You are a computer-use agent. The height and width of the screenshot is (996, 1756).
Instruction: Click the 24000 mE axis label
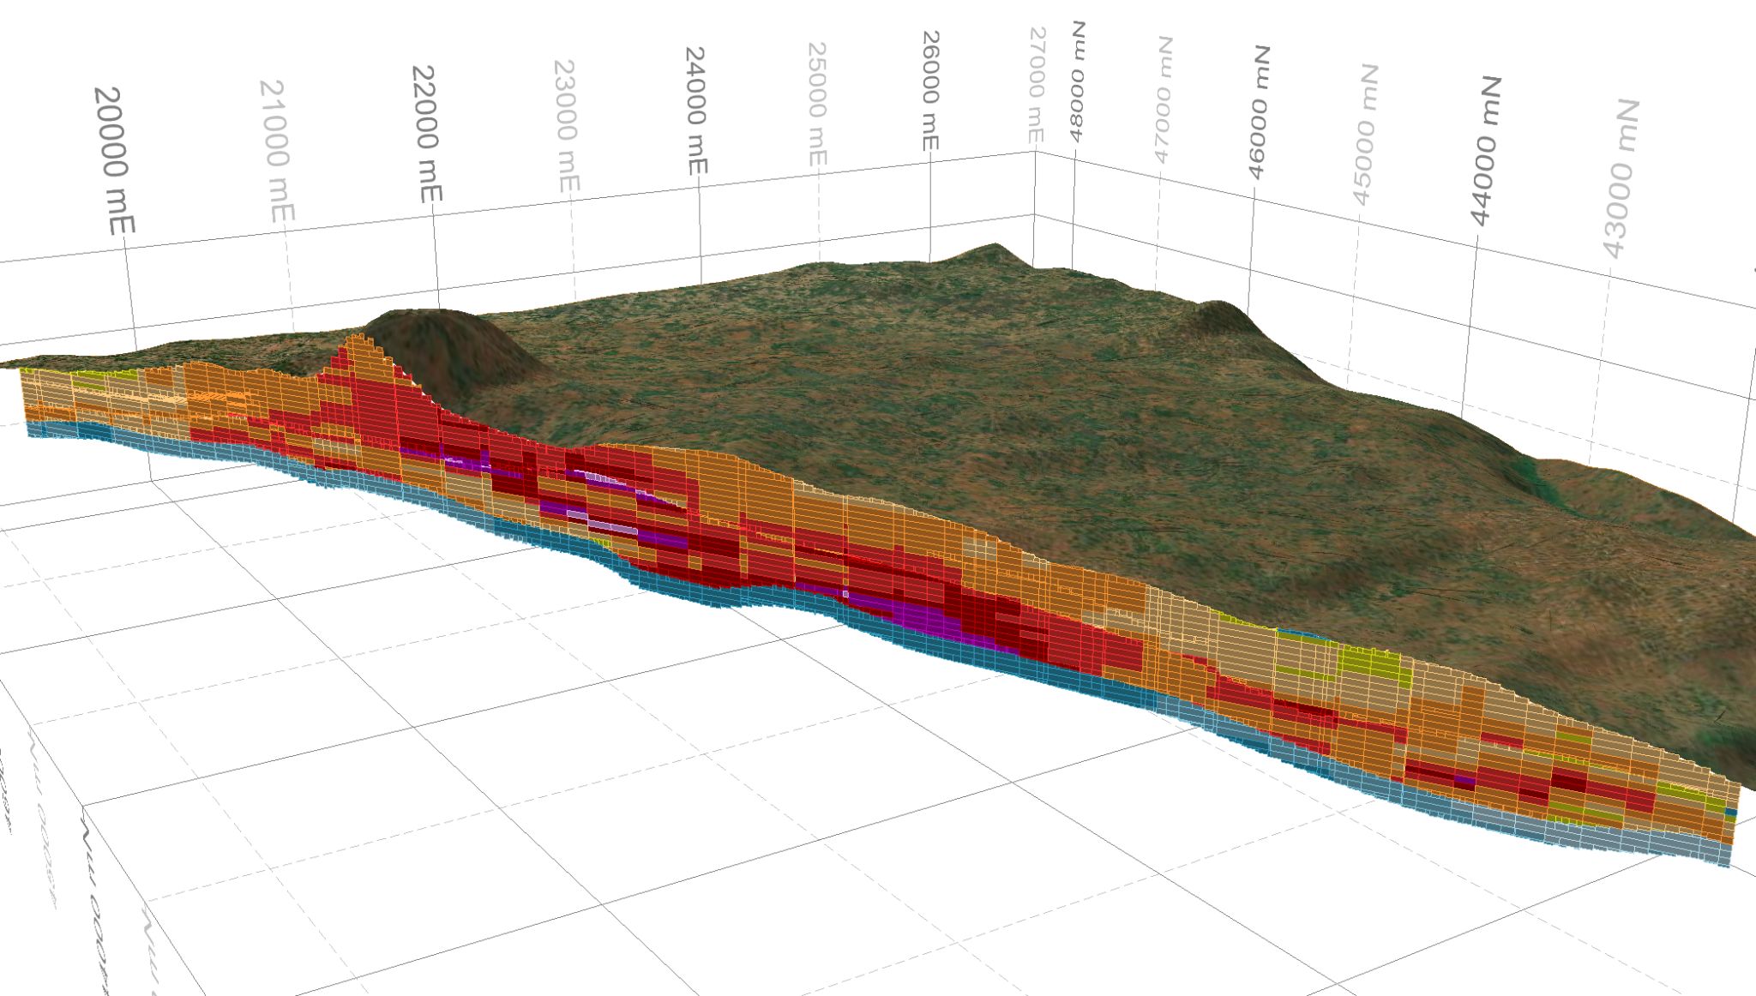click(695, 111)
